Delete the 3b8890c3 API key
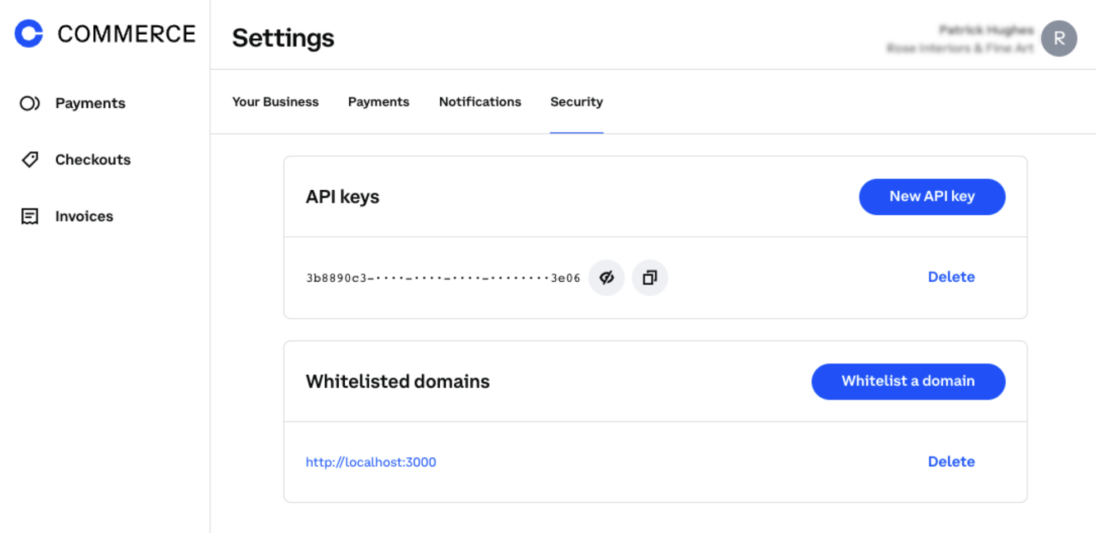1096x533 pixels. pyautogui.click(x=951, y=277)
